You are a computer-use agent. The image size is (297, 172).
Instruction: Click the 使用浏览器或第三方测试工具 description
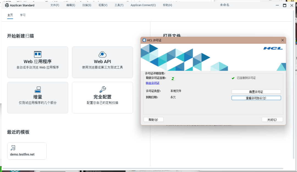click(103, 68)
